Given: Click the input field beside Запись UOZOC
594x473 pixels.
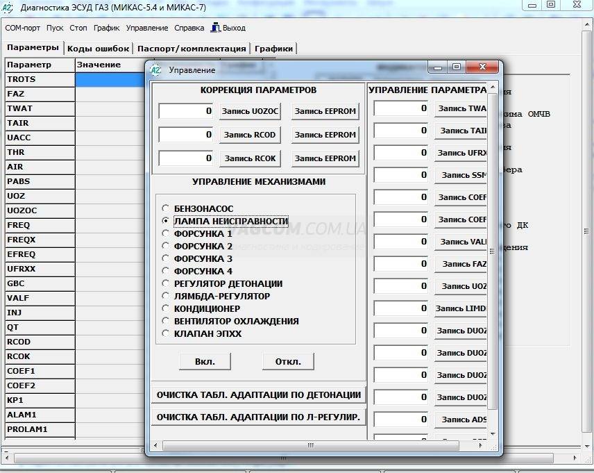Looking at the screenshot, I should point(186,111).
